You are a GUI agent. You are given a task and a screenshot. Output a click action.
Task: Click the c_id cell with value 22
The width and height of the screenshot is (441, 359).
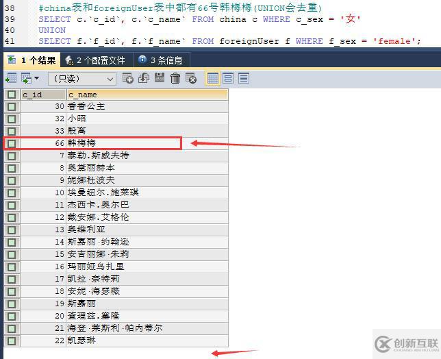tap(43, 341)
